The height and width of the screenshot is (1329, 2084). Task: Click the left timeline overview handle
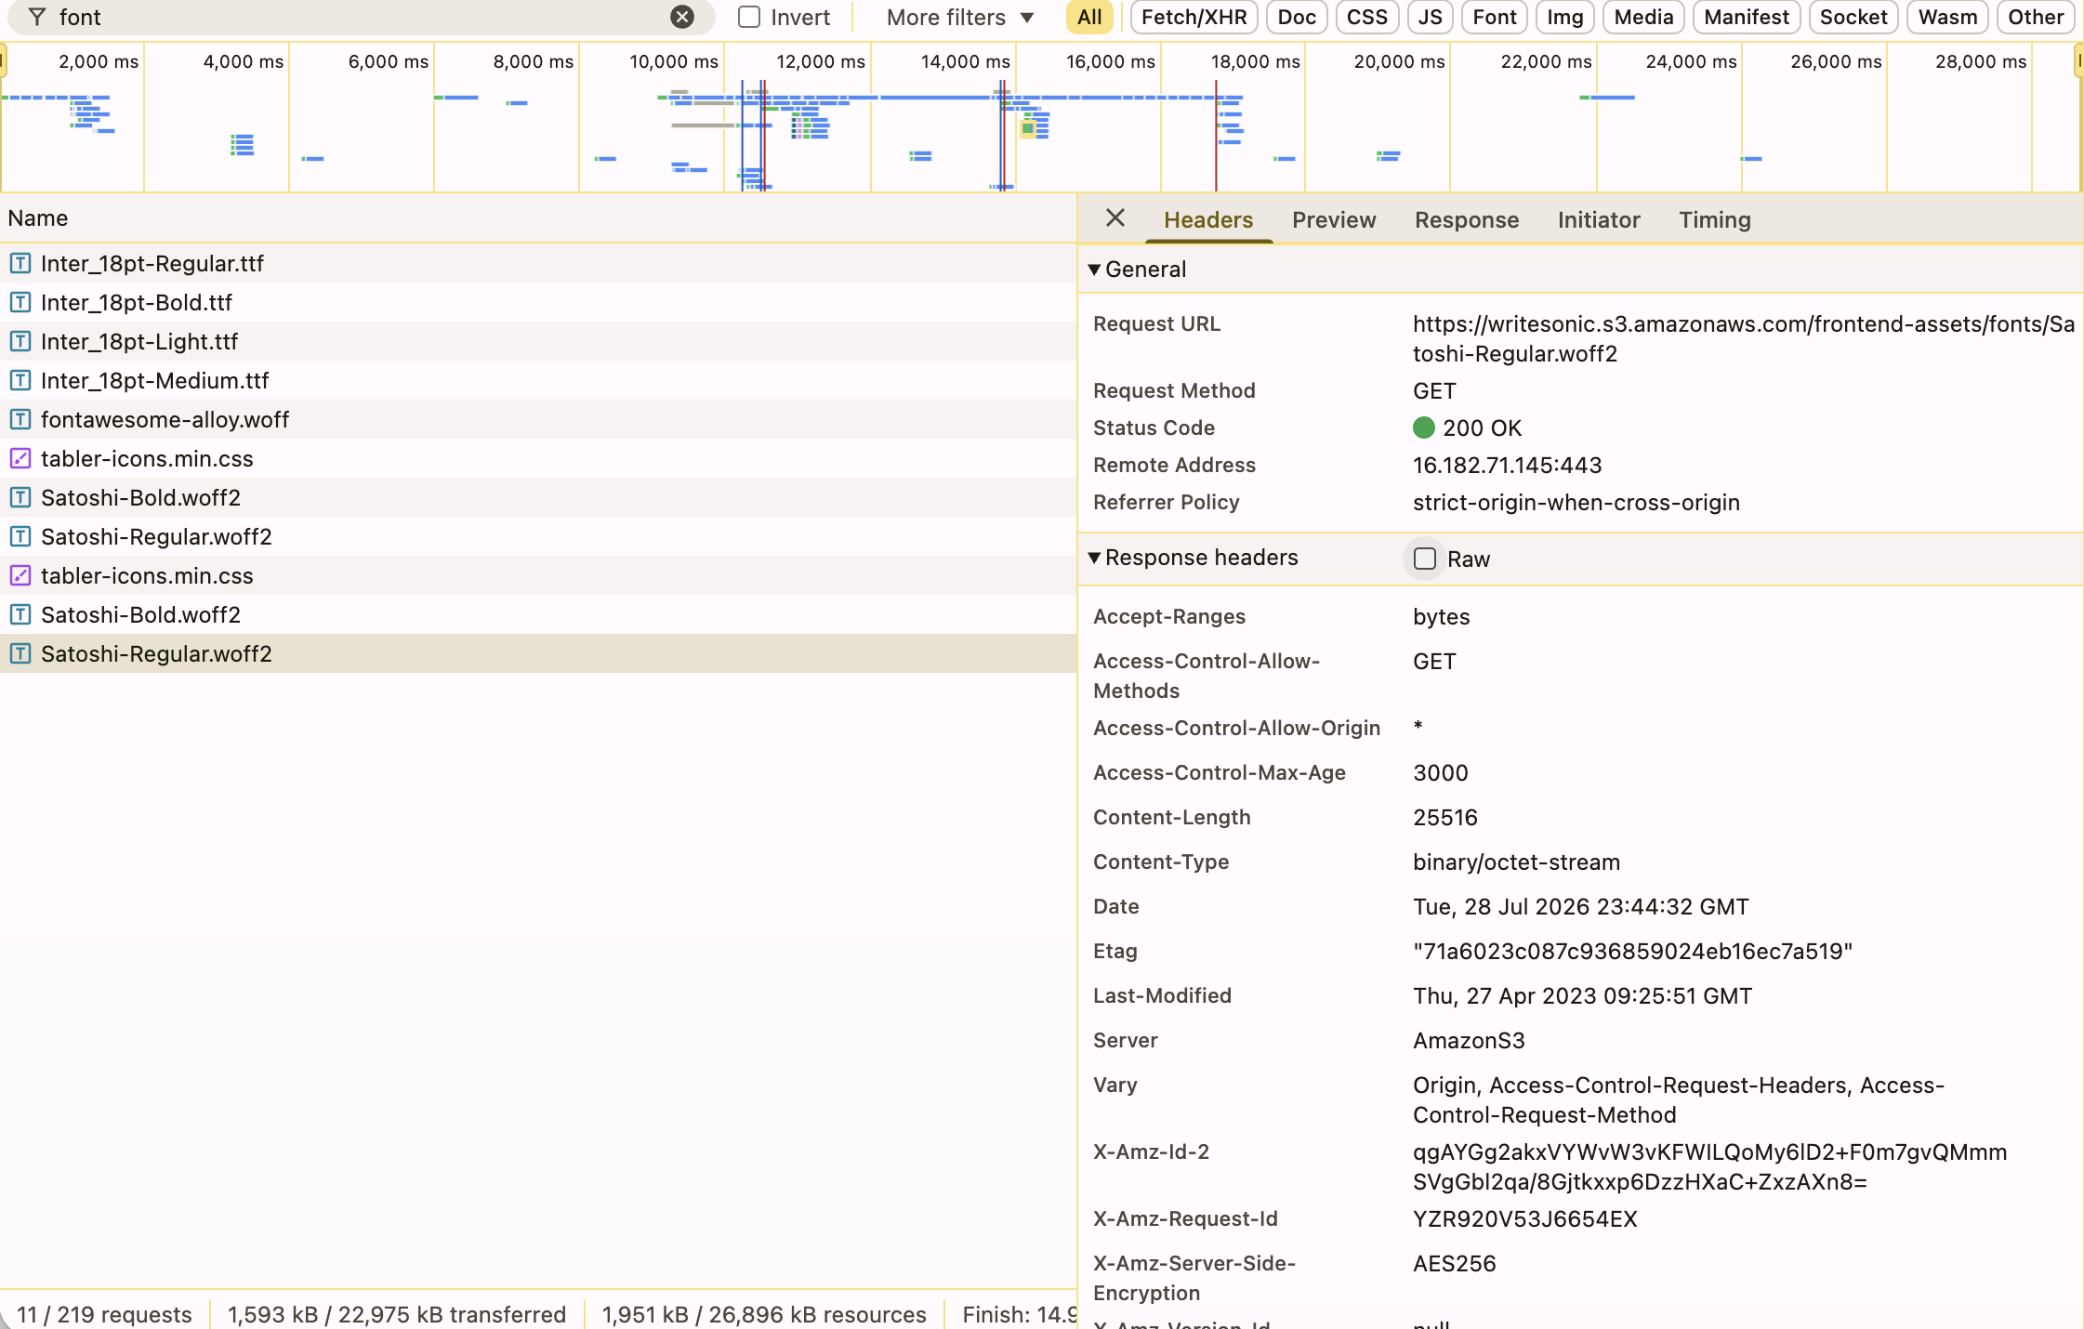coord(3,61)
